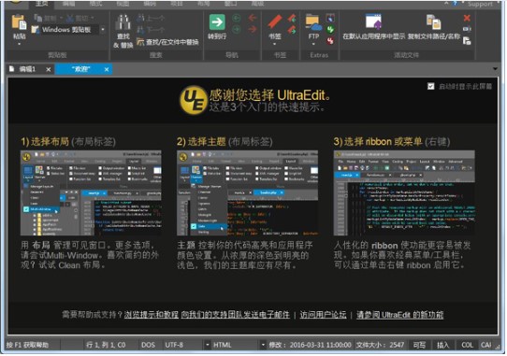The image size is (507, 356).
Task: Toggle bookmark with the red 书签 icon
Action: click(x=275, y=22)
